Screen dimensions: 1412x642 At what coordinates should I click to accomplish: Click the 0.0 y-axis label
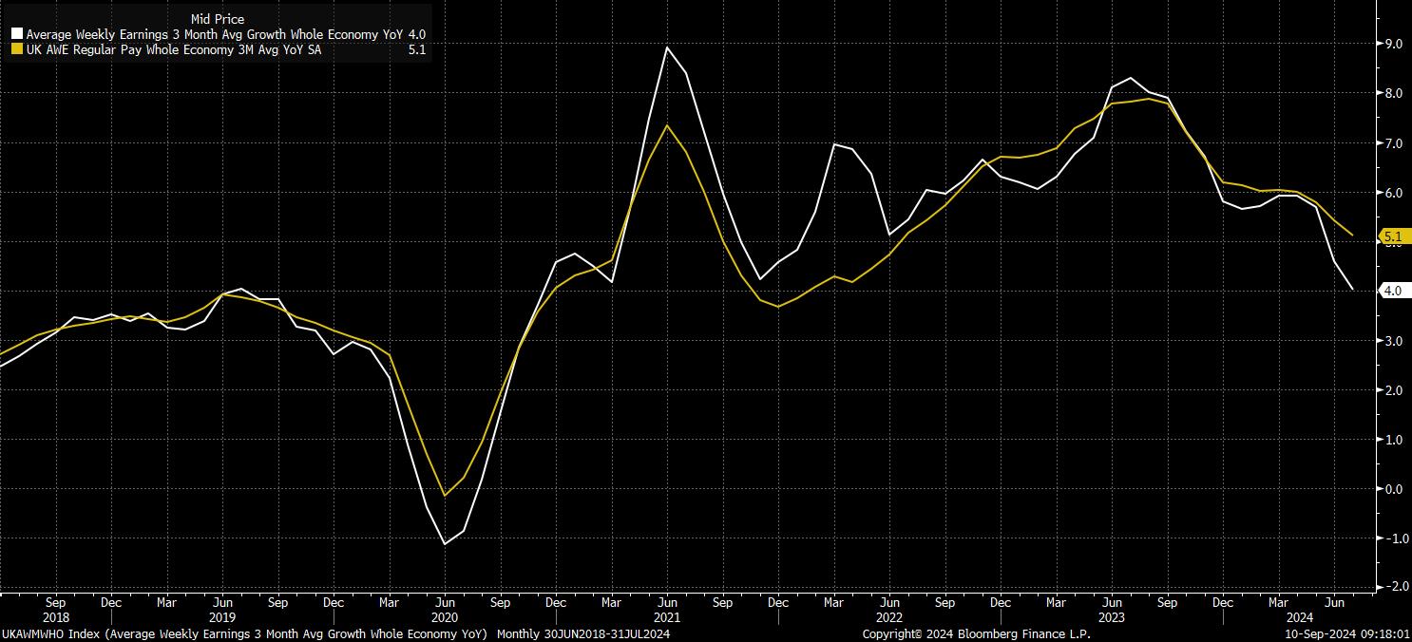tap(1393, 489)
